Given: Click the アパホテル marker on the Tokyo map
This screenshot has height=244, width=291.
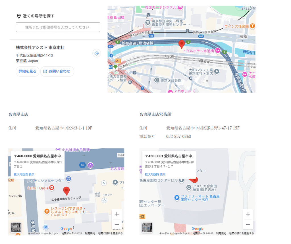Looking at the screenshot, I should [x=170, y=91].
